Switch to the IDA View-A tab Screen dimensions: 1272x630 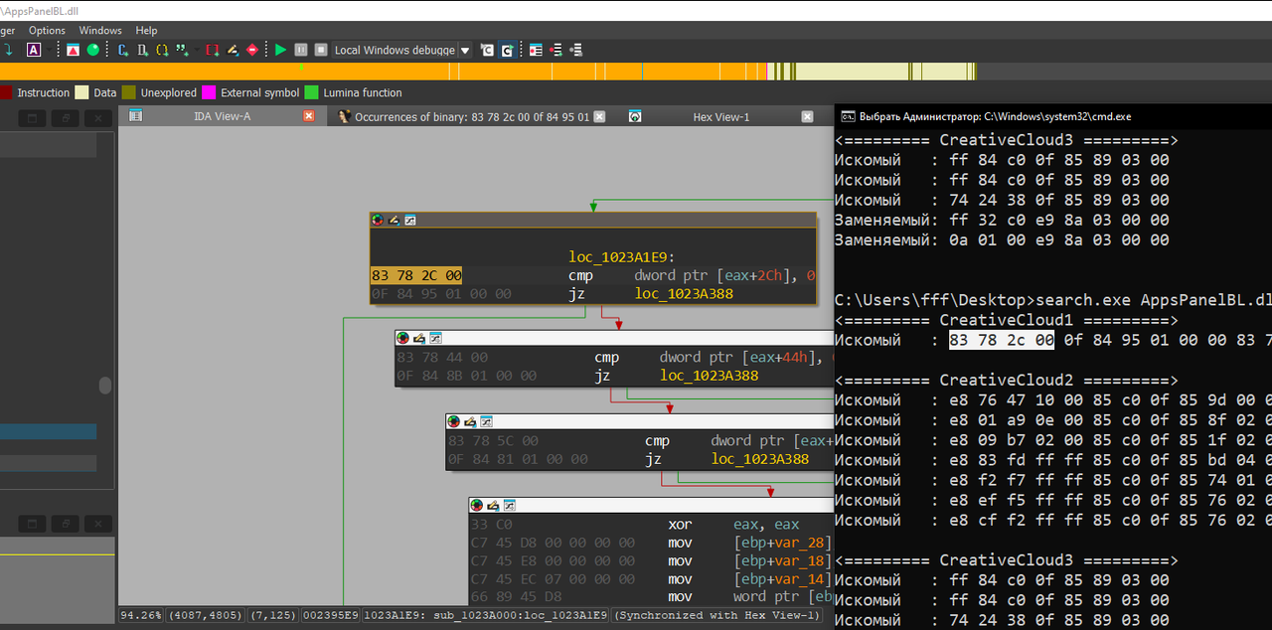point(222,116)
